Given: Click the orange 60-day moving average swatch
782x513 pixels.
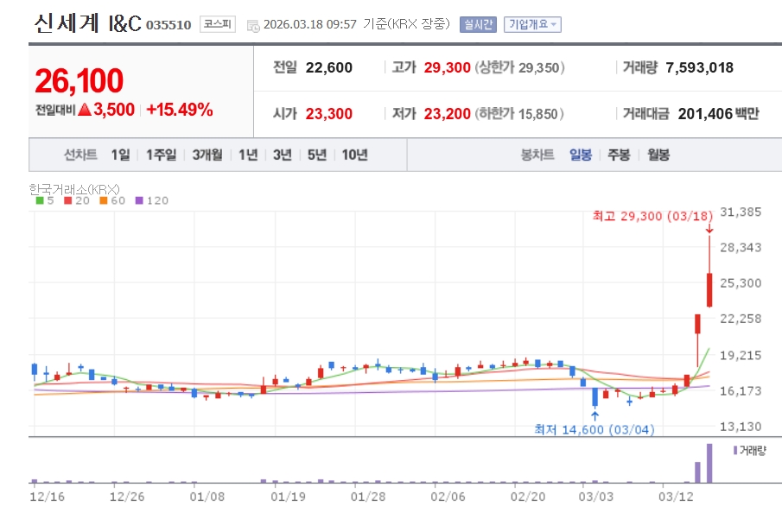Looking at the screenshot, I should click(104, 201).
